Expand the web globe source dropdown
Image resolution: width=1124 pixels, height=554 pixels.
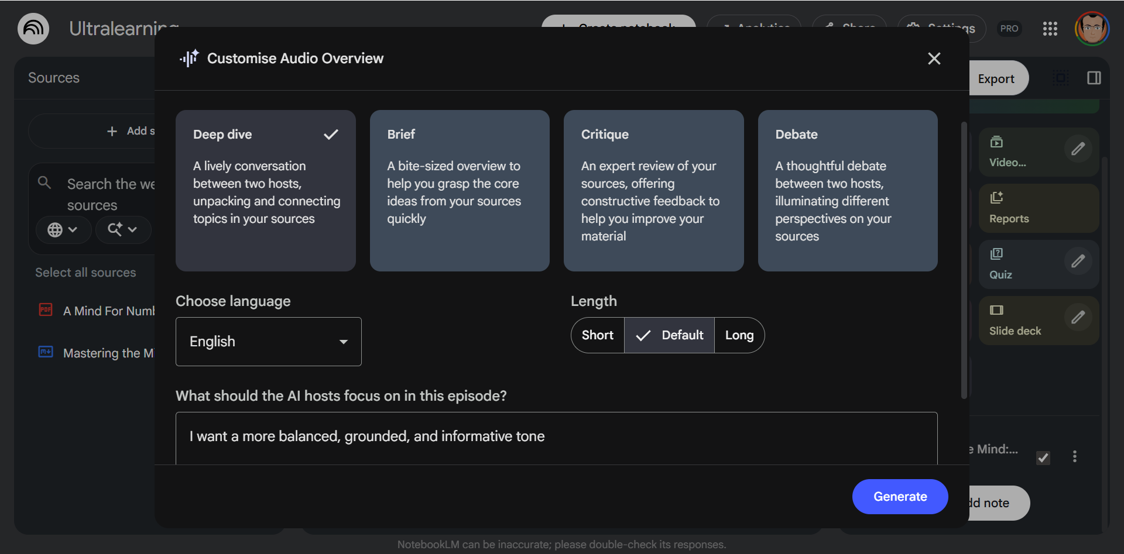pos(63,230)
